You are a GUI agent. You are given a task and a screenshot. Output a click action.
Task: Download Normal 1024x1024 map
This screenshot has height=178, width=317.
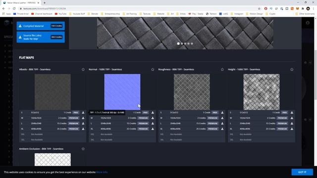[x=153, y=118]
